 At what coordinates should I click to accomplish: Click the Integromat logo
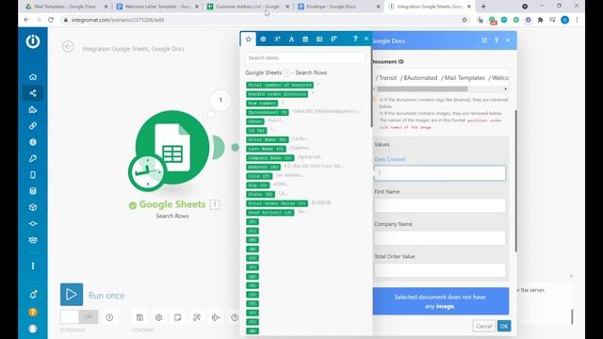click(x=33, y=41)
